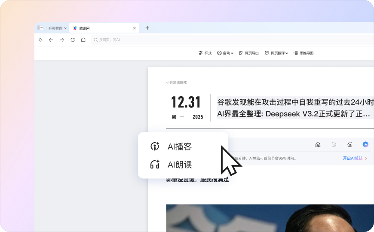Skip forward 15 seconds

pyautogui.click(x=349, y=144)
